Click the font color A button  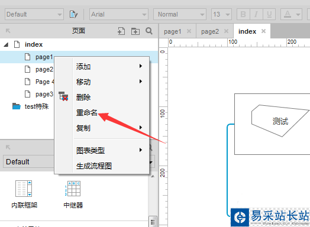[x=288, y=14]
